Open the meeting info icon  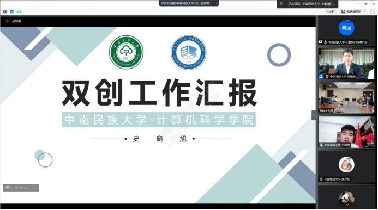point(5,11)
